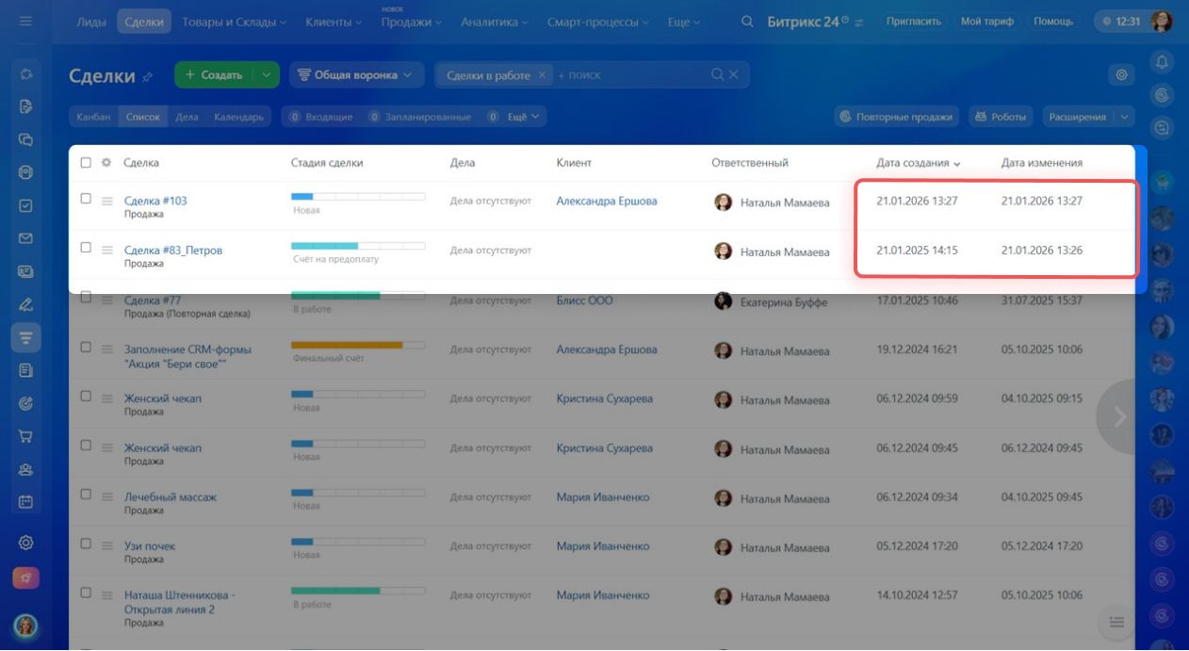Screen dimensions: 1189x651
Task: Switch to the Канбан view tab
Action: click(92, 117)
